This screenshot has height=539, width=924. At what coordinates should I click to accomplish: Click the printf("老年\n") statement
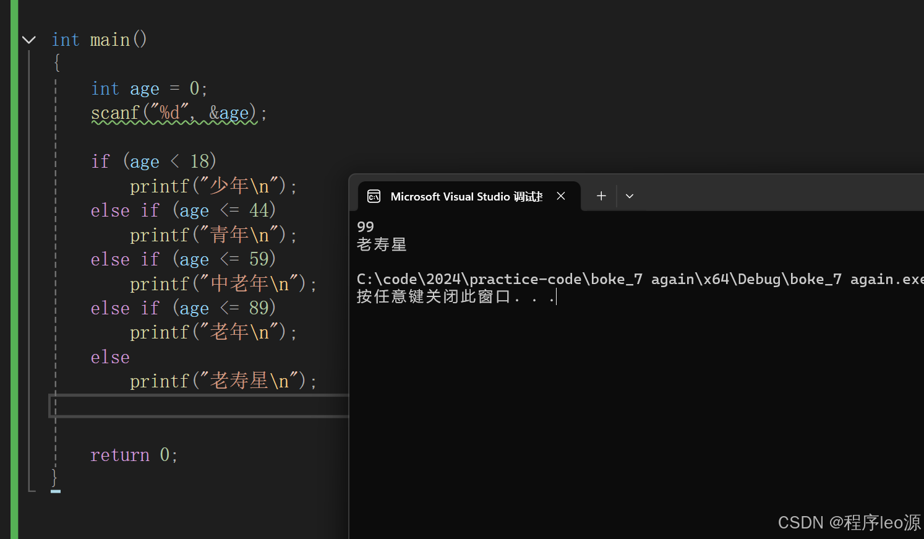[x=213, y=332]
